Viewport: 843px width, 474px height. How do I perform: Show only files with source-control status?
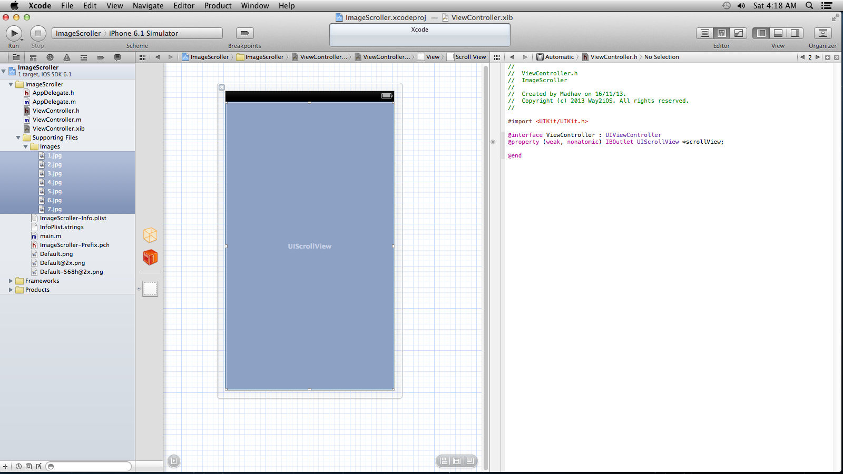28,467
